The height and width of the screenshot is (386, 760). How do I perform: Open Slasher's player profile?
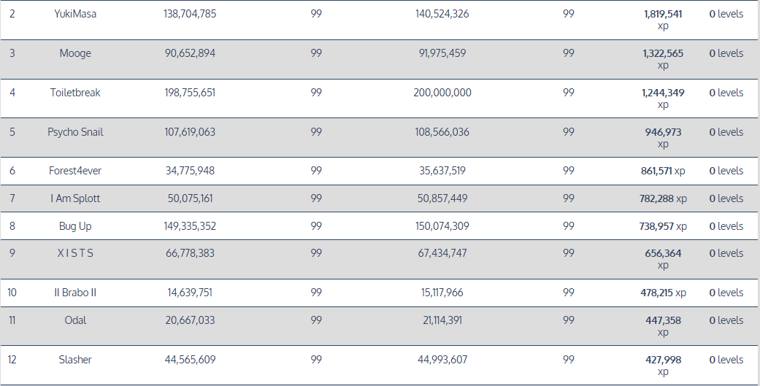(75, 360)
